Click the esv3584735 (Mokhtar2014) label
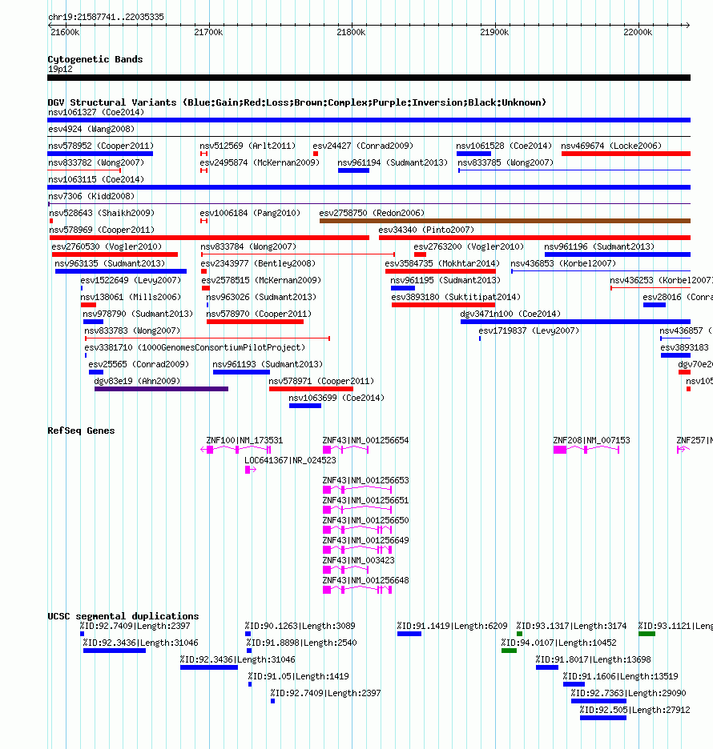This screenshot has width=713, height=749. point(442,263)
